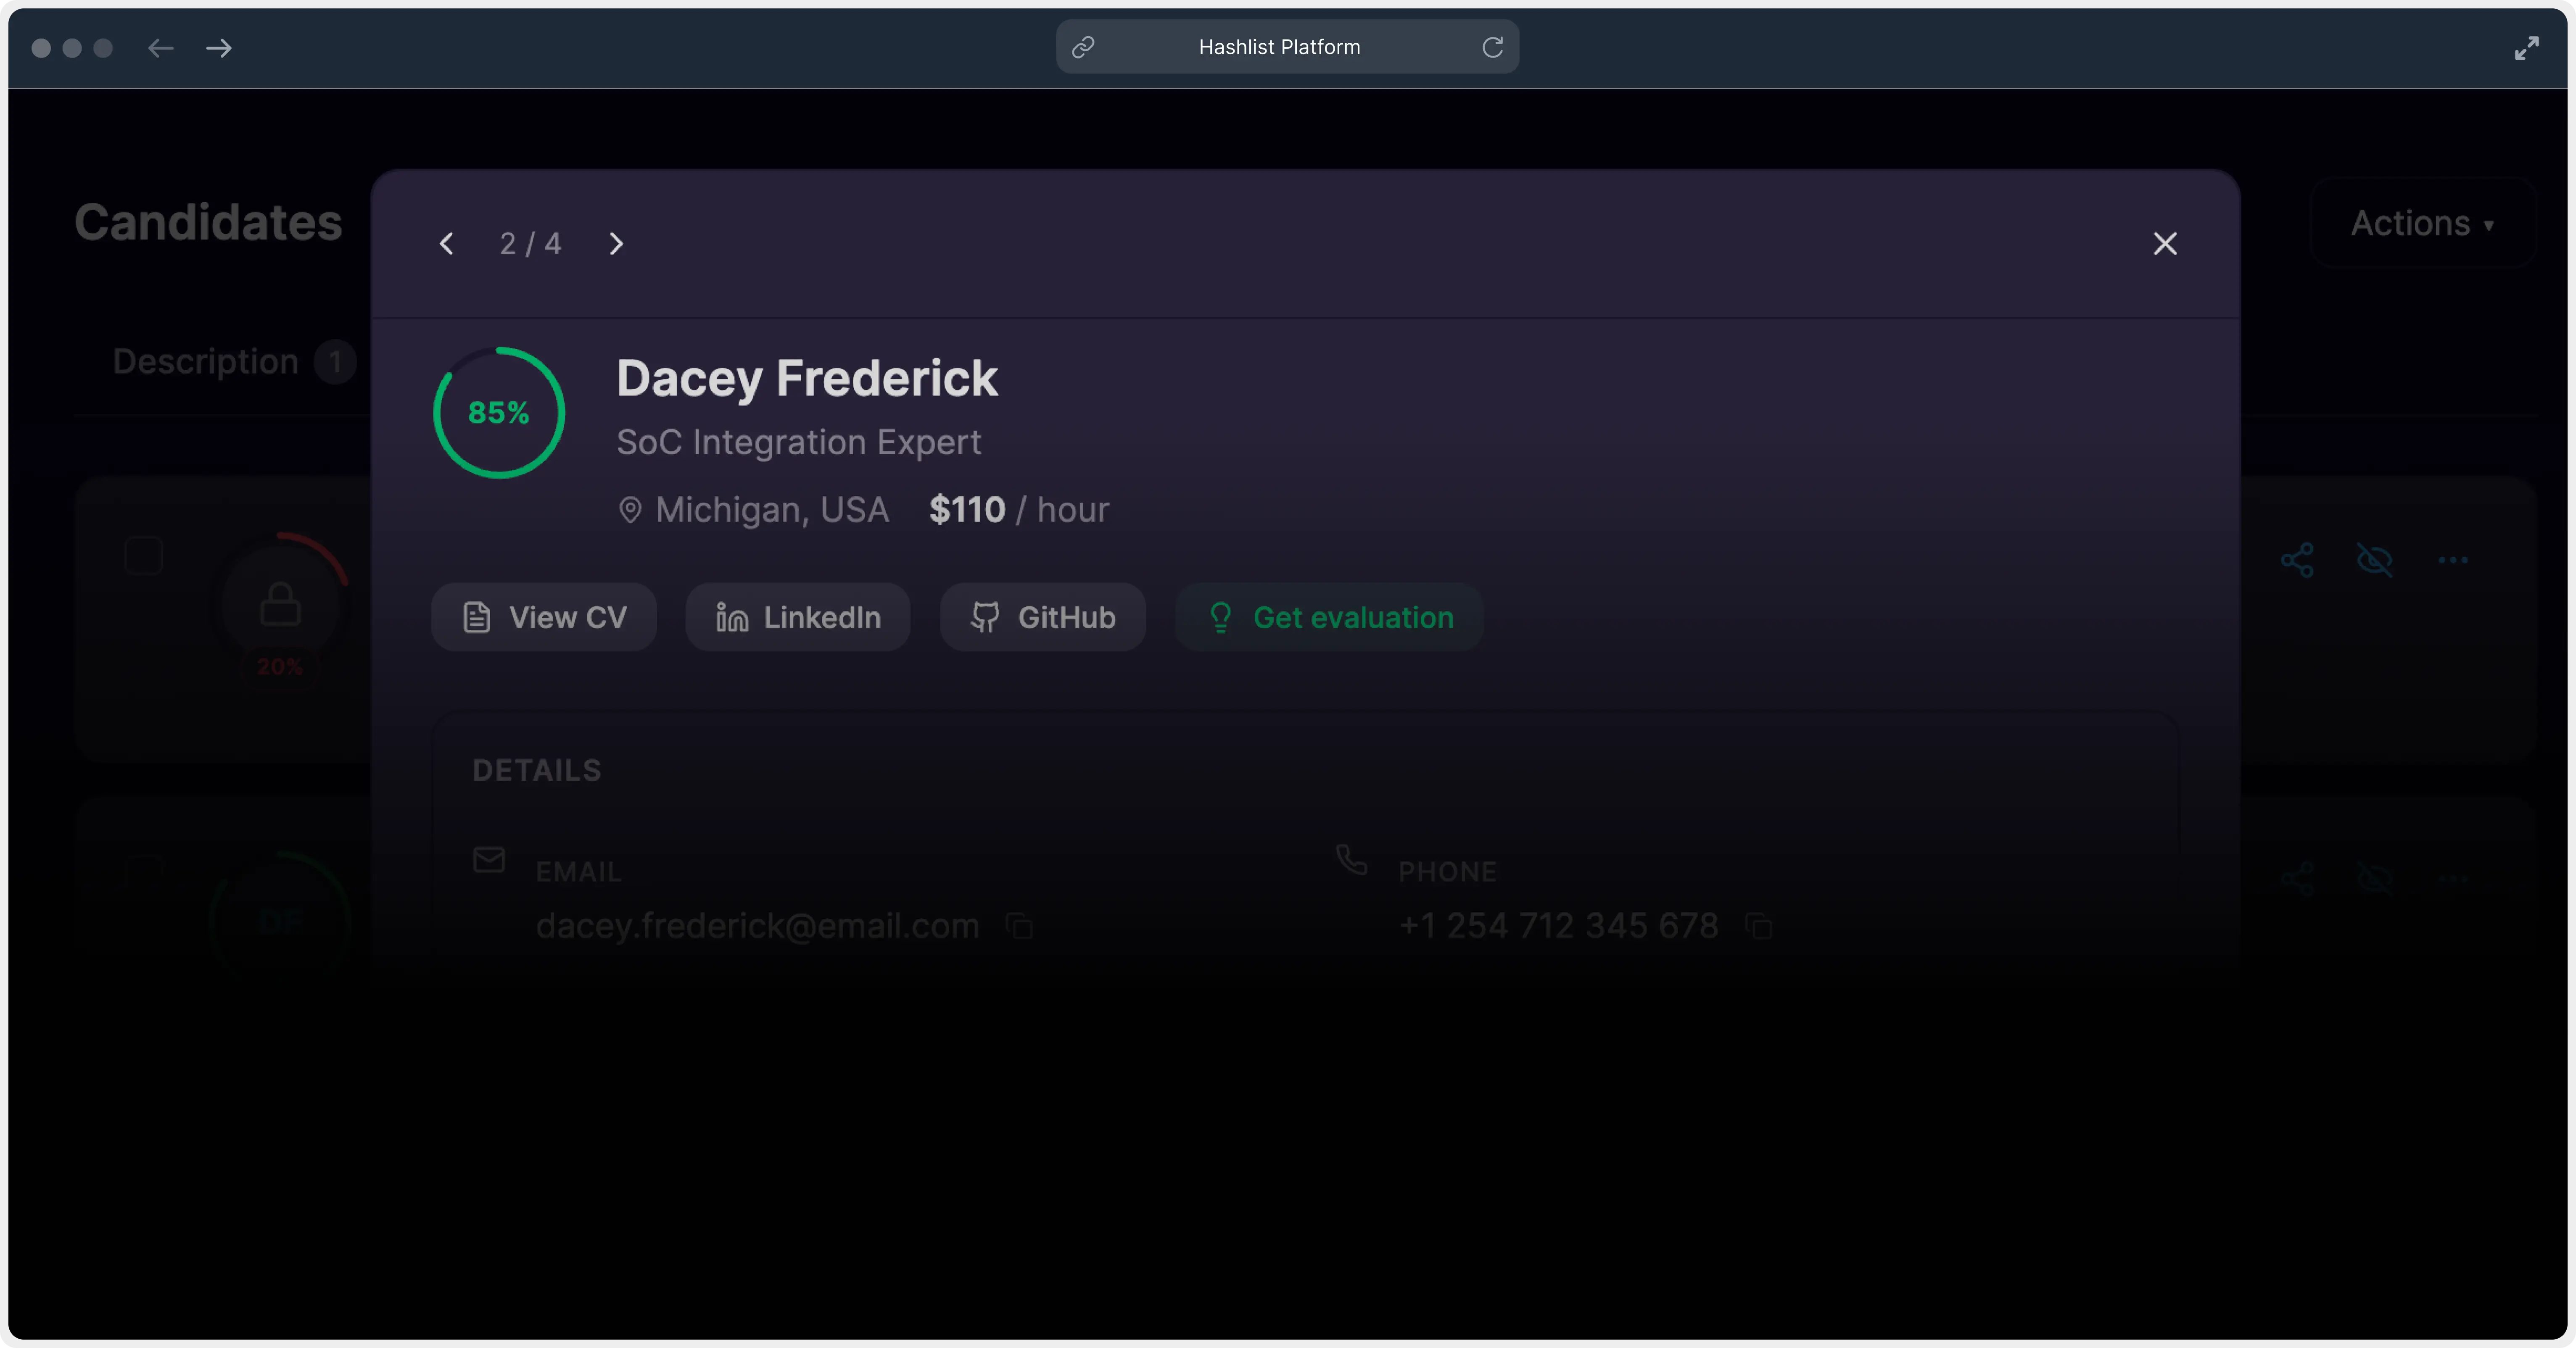The width and height of the screenshot is (2576, 1348).
Task: Copy the phone number +1 254 712 345 678
Action: pyautogui.click(x=1759, y=926)
